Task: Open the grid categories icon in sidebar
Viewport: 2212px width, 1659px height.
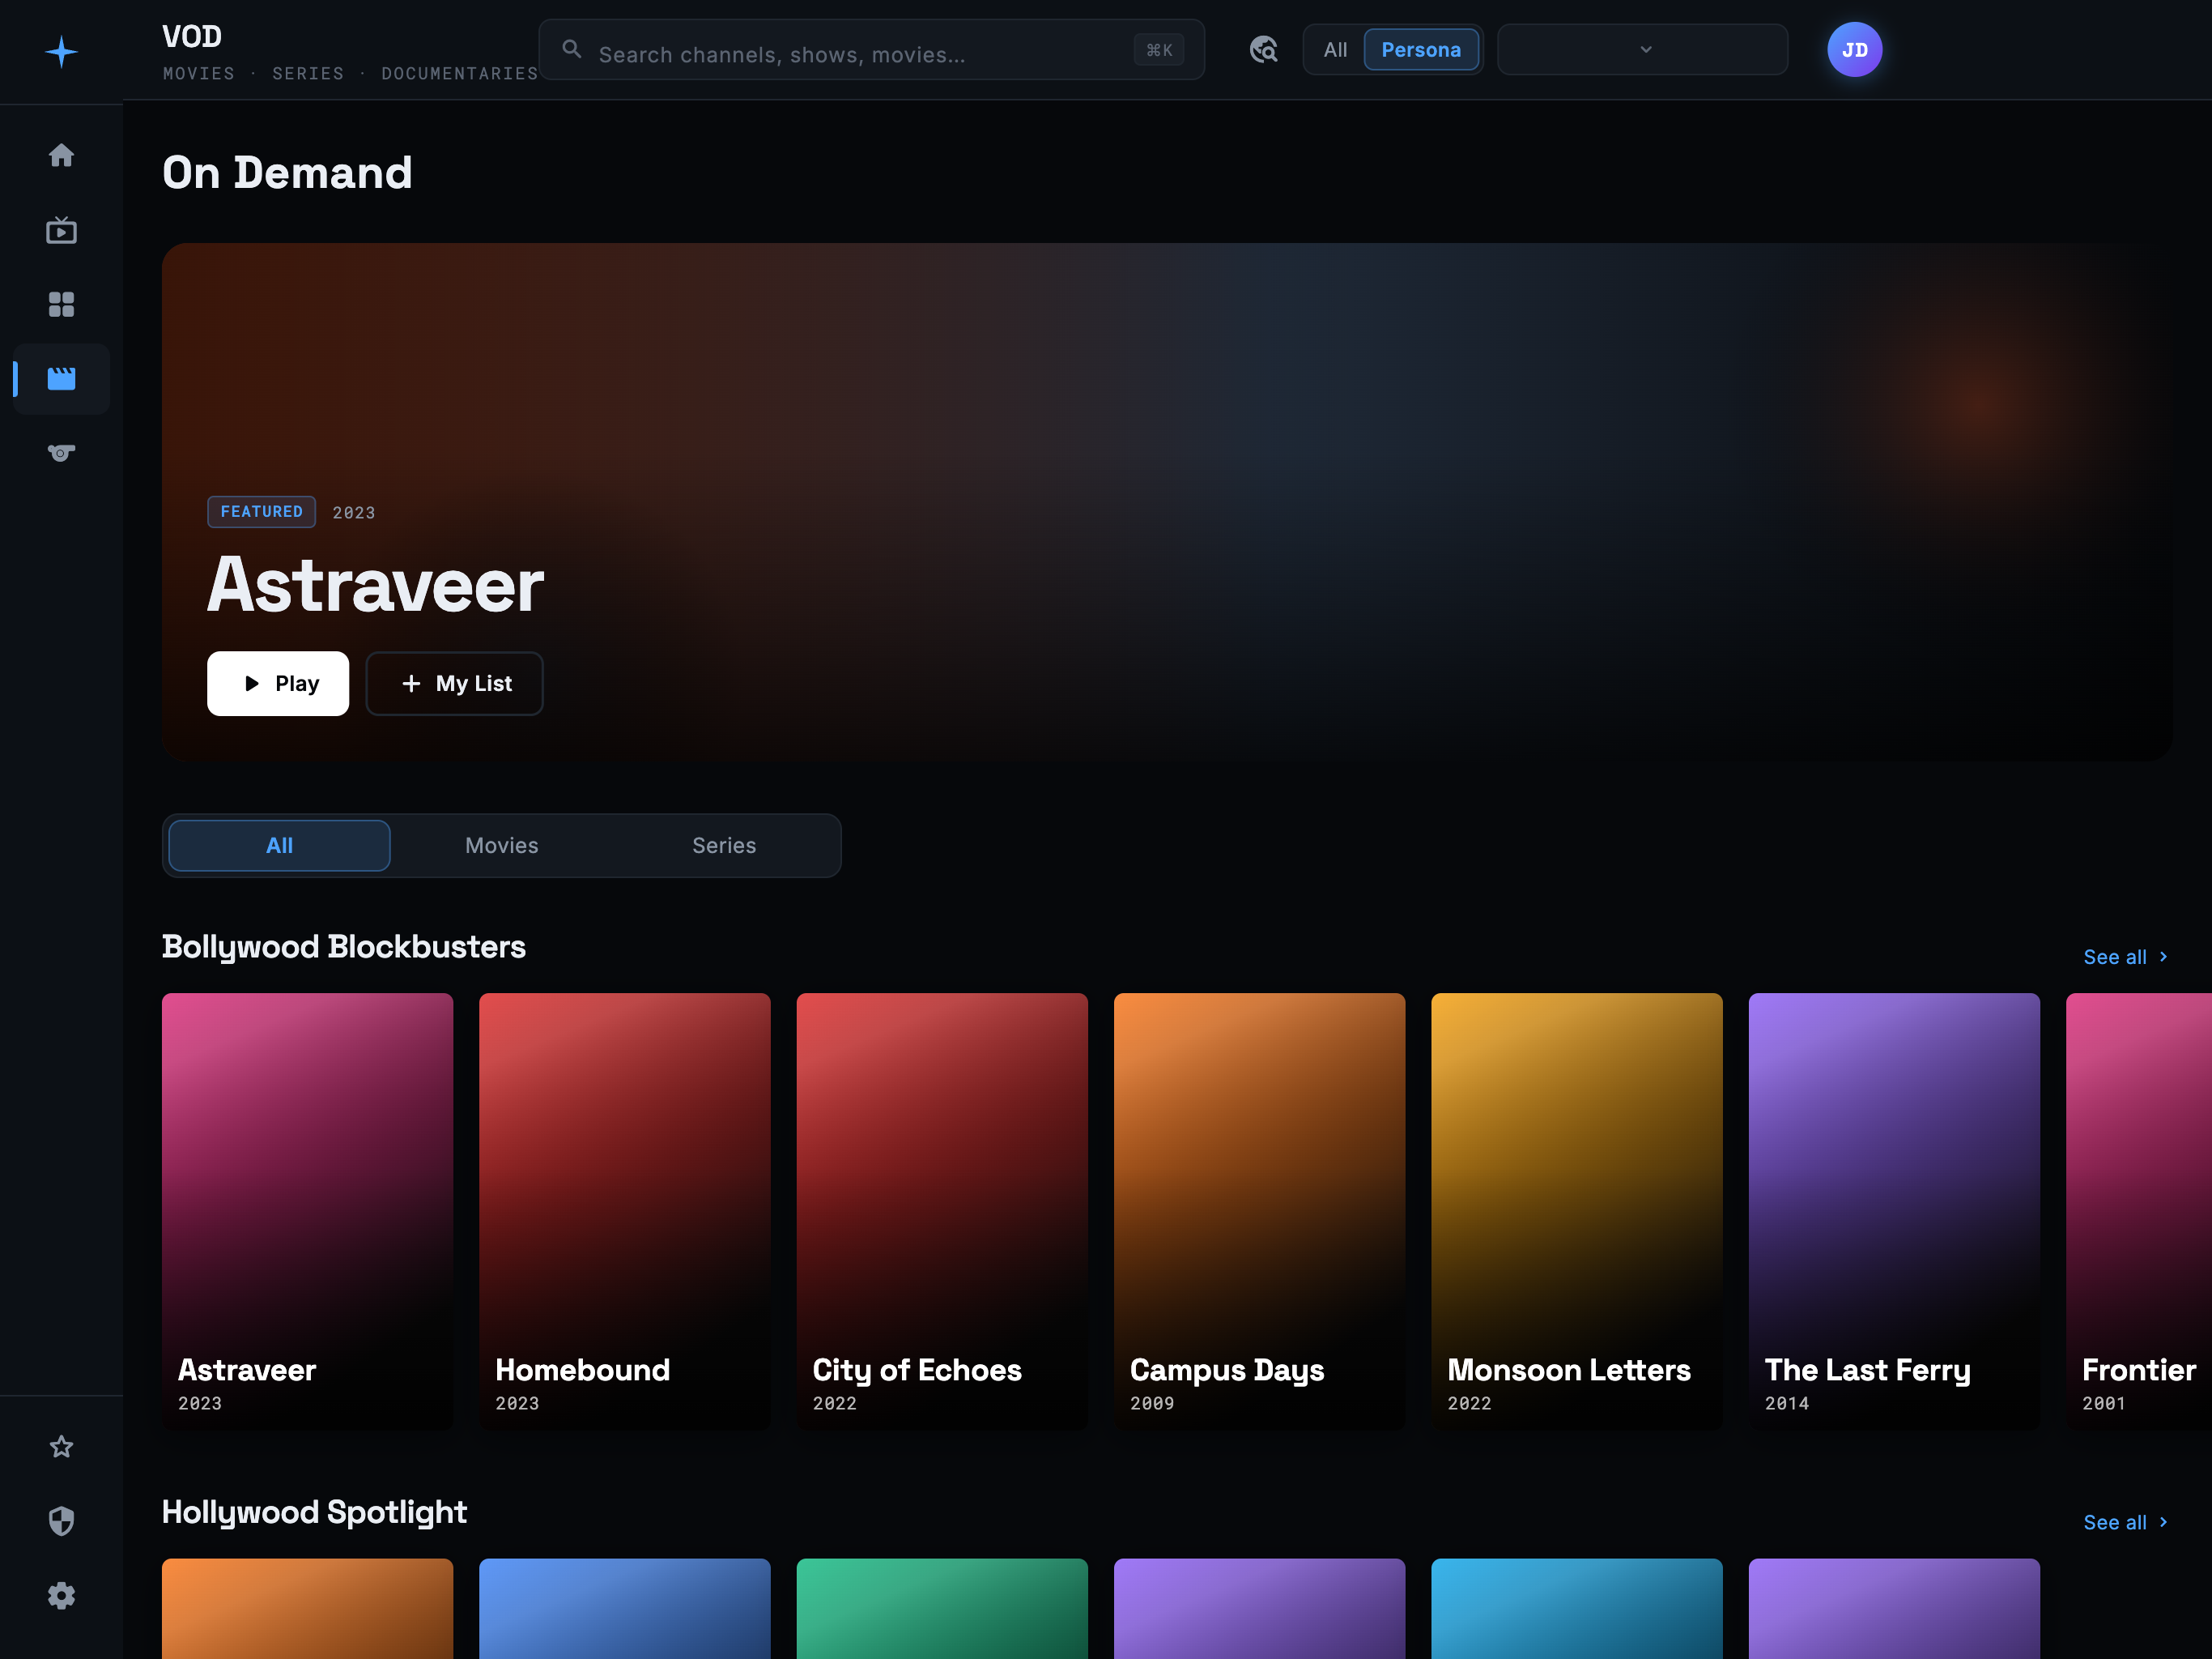Action: (61, 305)
